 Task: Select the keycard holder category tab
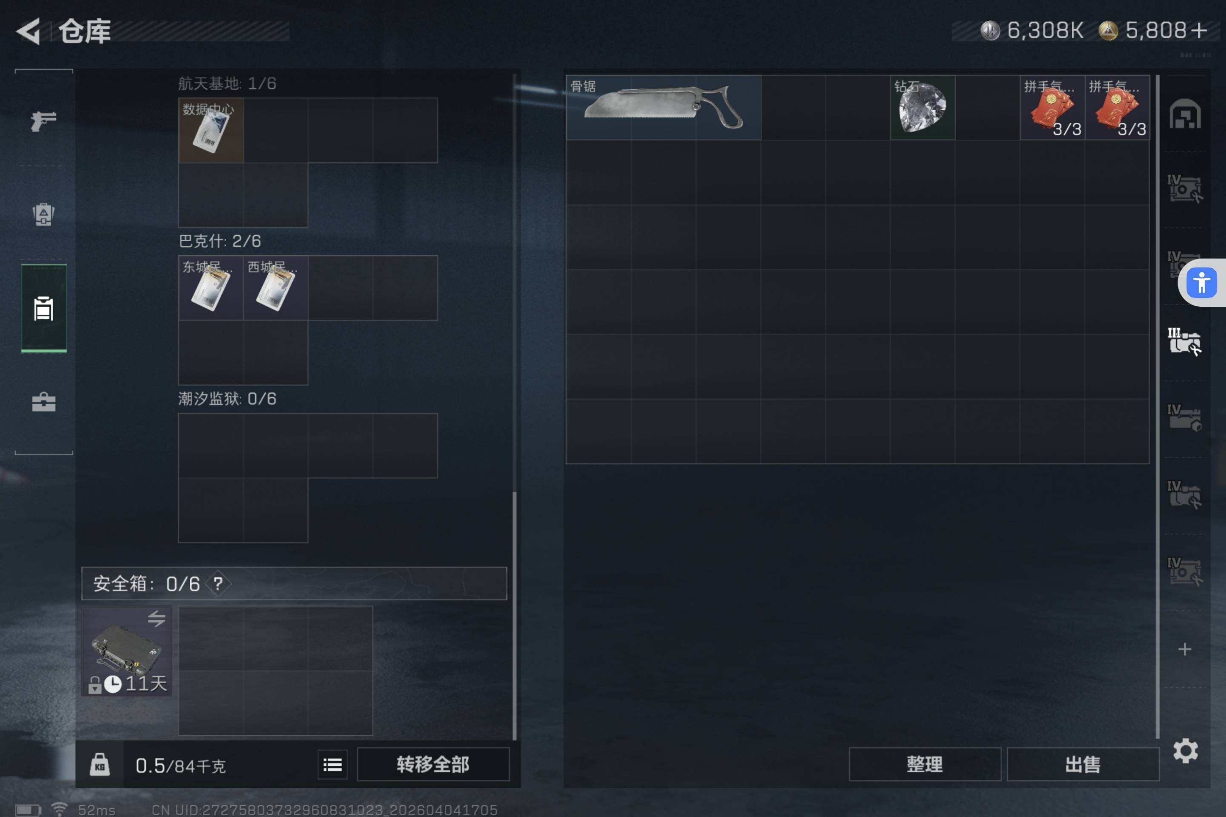coord(44,309)
